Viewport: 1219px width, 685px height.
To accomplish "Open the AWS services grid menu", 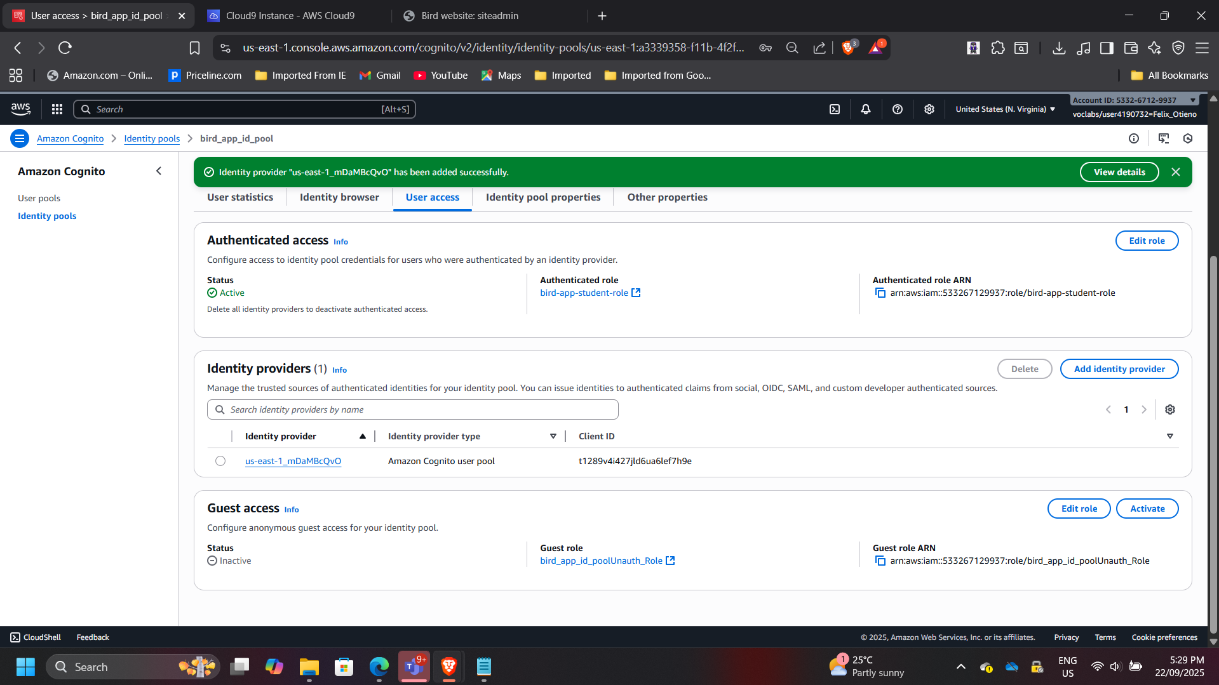I will [x=57, y=109].
